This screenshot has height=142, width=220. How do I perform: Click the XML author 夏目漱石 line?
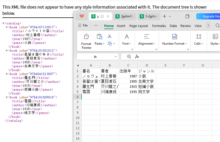(x=34, y=58)
